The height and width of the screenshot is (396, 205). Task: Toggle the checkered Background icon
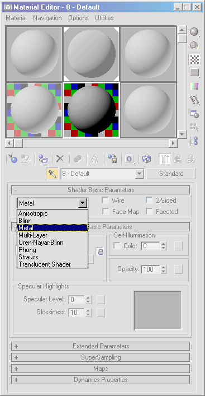195,59
